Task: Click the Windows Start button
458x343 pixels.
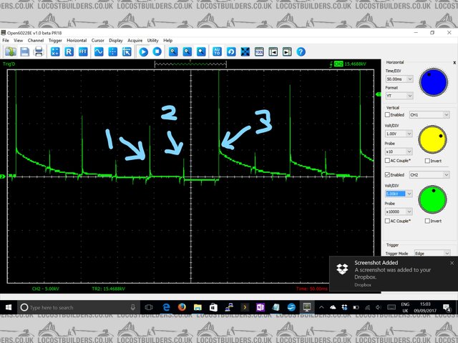Action: (x=8, y=307)
